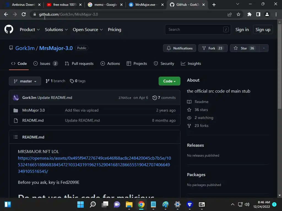Click the address bar URL
Viewport: 282px width, 211px height.
68,14
